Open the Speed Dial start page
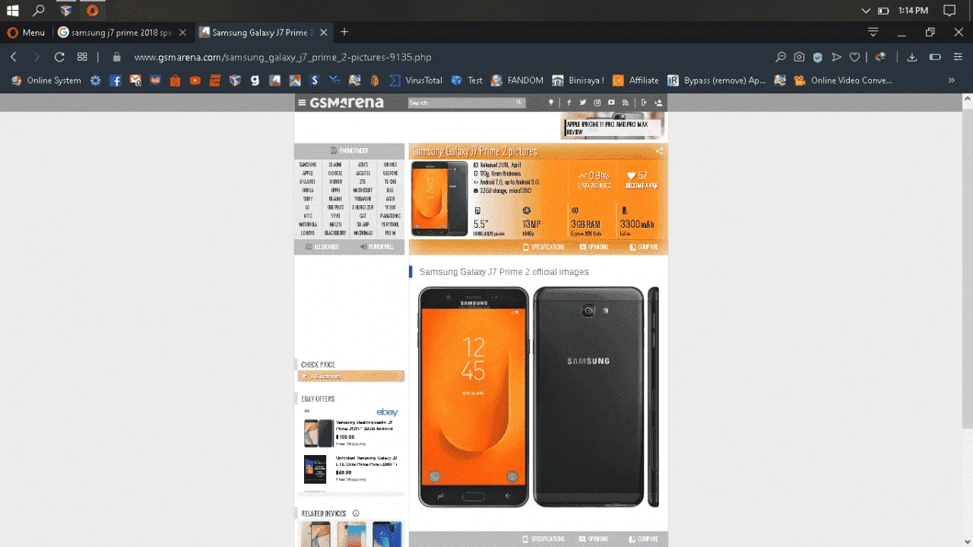 pyautogui.click(x=82, y=57)
